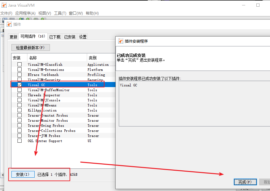This screenshot has height=191, width=270.
Task: Select the VisualVM-BufferMonitor plugin name
Action: 49,90
